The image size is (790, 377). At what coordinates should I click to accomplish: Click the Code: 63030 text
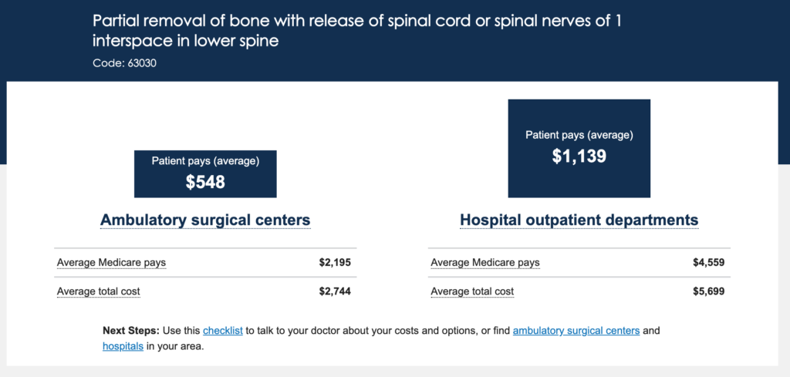coord(128,63)
